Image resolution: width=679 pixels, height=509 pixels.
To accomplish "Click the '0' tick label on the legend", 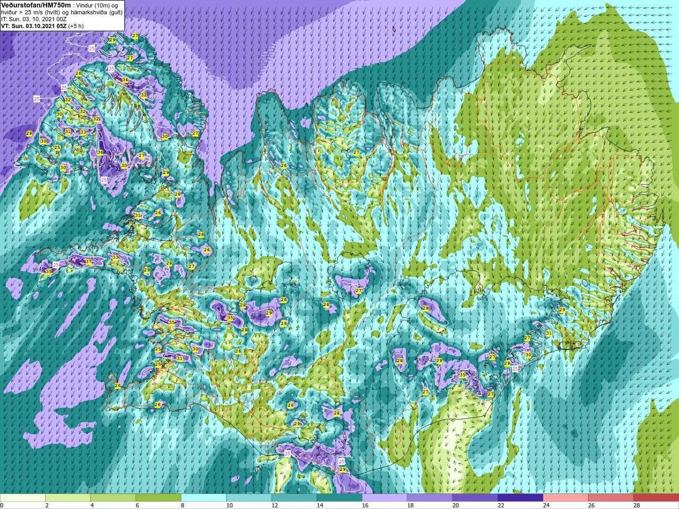I will coord(2,505).
